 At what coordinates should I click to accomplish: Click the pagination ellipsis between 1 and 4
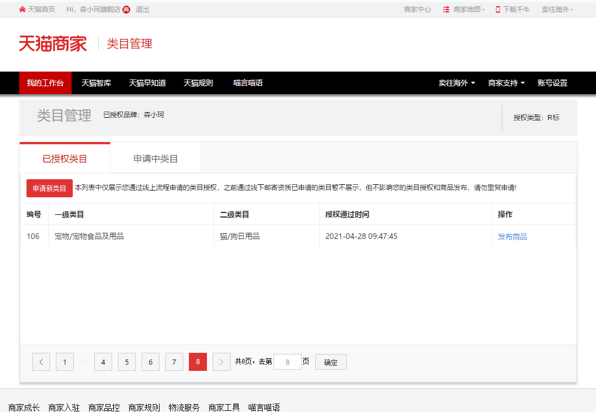point(83,362)
